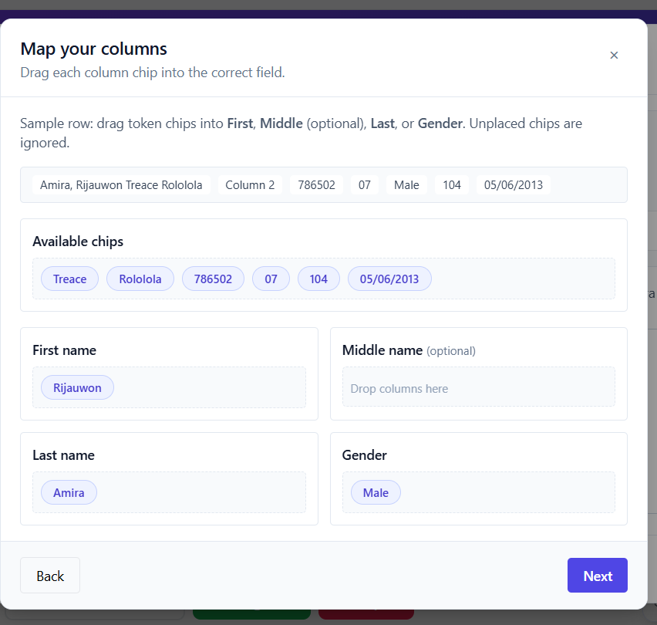The width and height of the screenshot is (657, 625).
Task: Click the Amira, Rijauwon Treace Rololola sample token
Action: [120, 184]
